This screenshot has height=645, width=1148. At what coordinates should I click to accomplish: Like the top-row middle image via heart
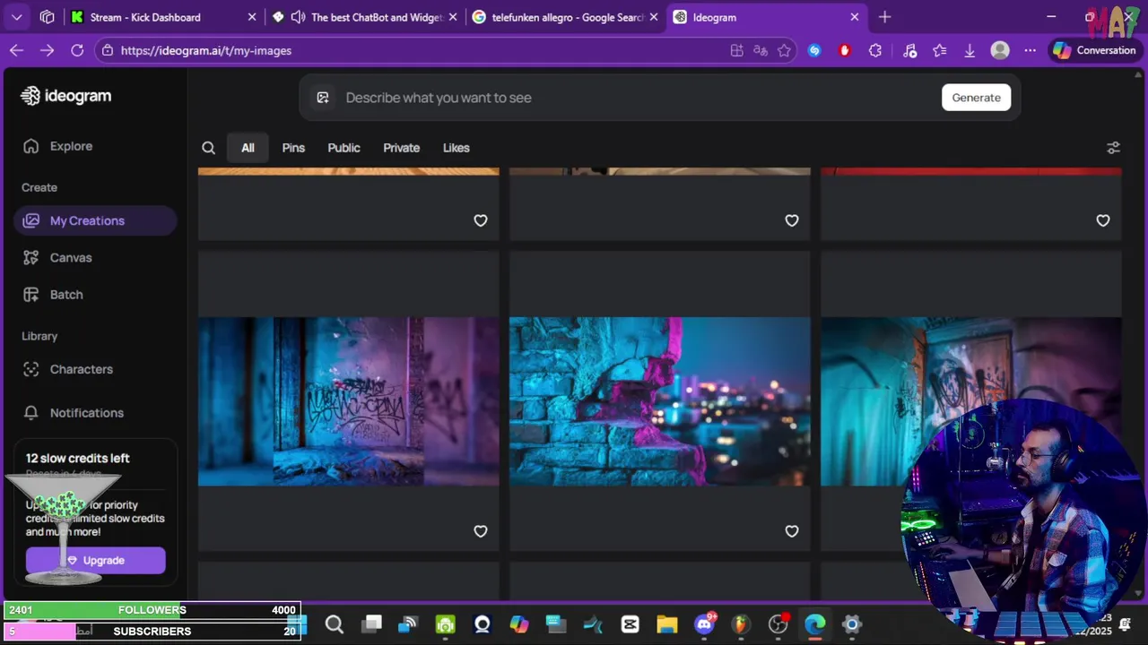(792, 220)
